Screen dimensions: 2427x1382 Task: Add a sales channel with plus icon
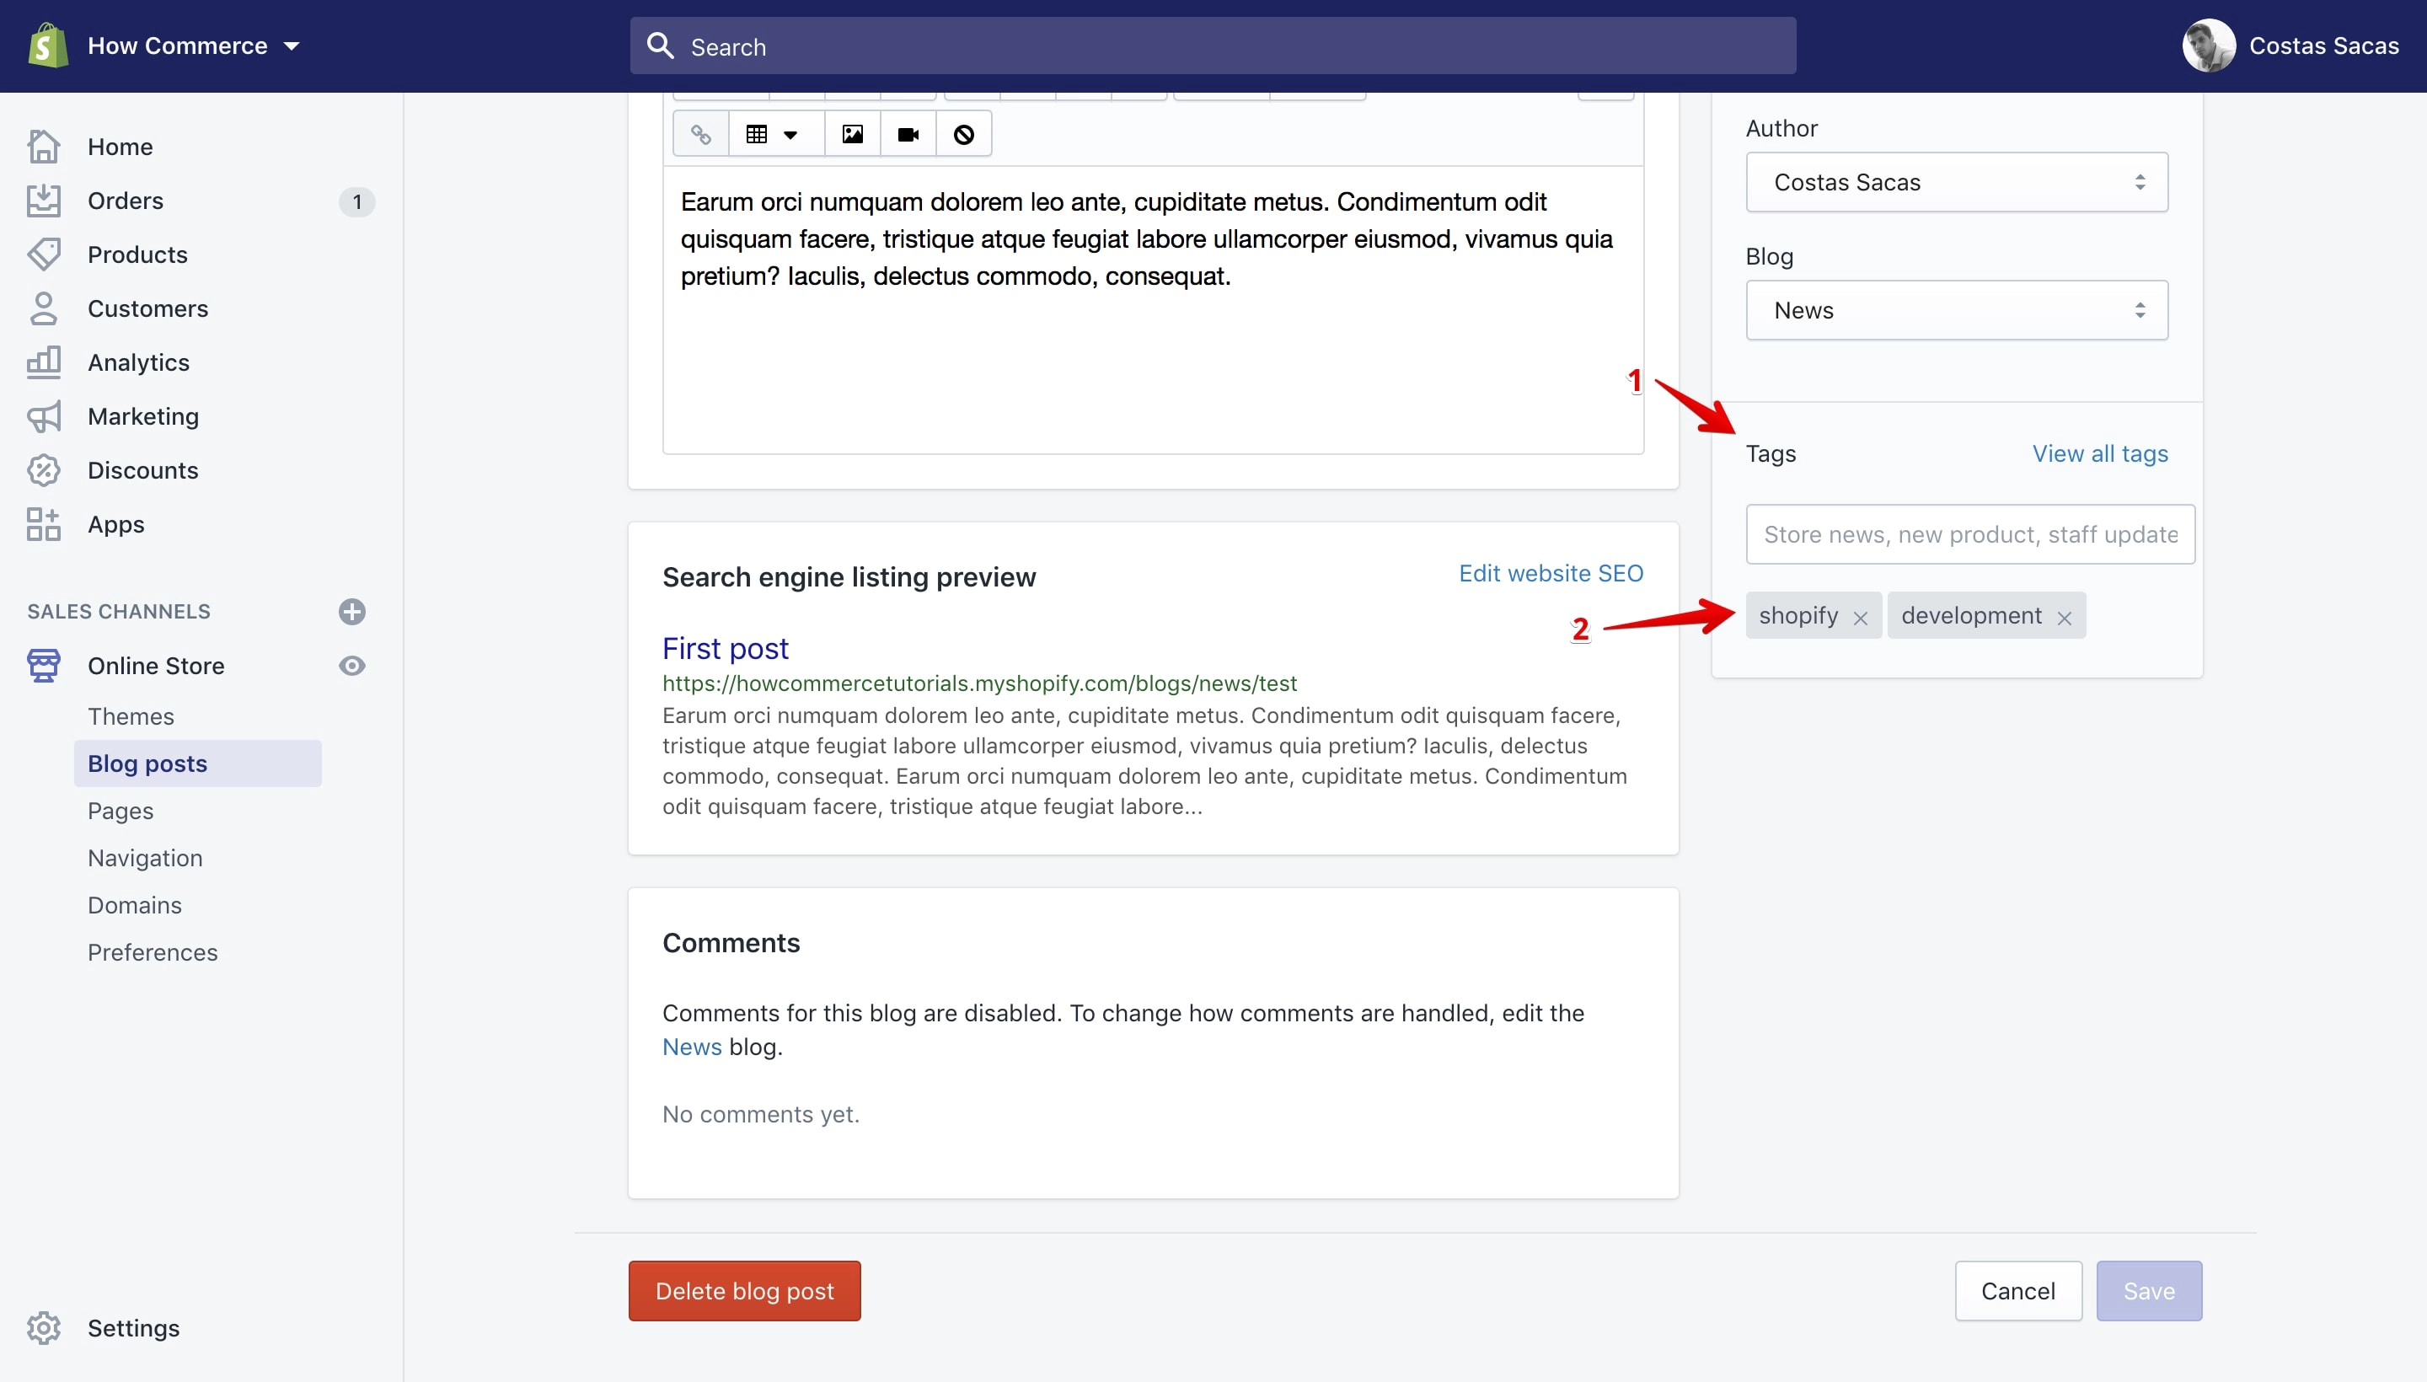tap(352, 611)
